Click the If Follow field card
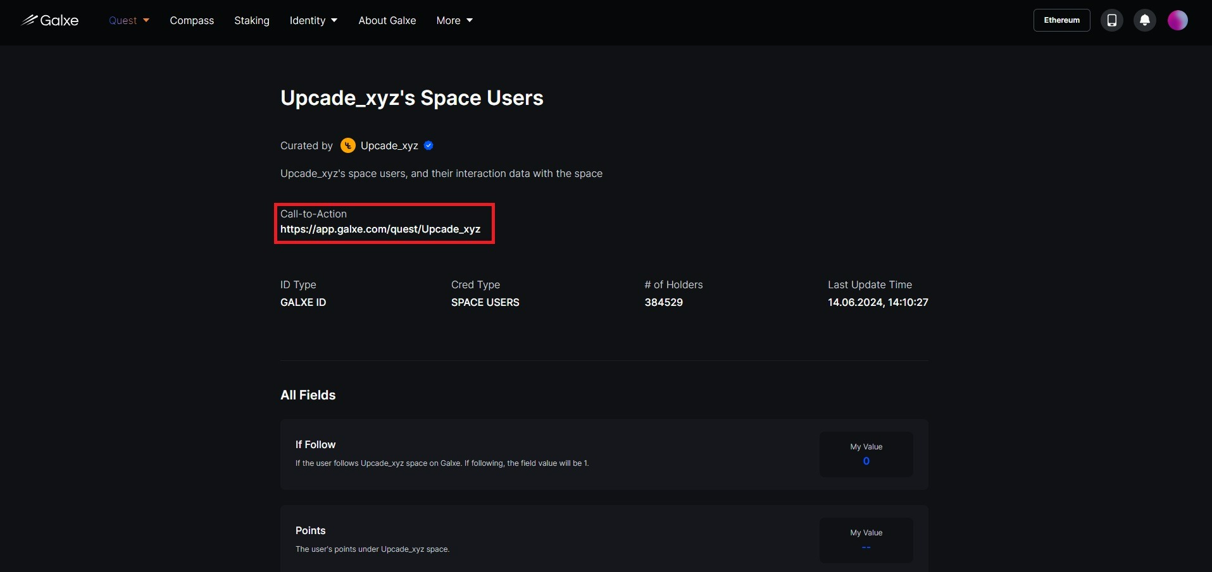 (544, 454)
